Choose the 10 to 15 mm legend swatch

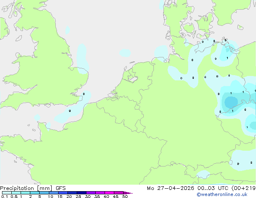(53, 193)
